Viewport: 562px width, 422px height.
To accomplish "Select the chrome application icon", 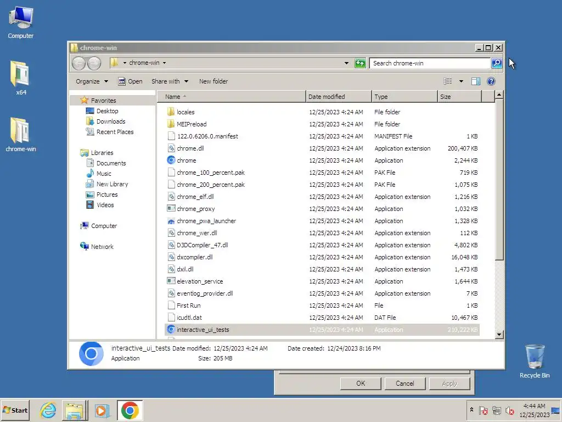I will tap(171, 160).
